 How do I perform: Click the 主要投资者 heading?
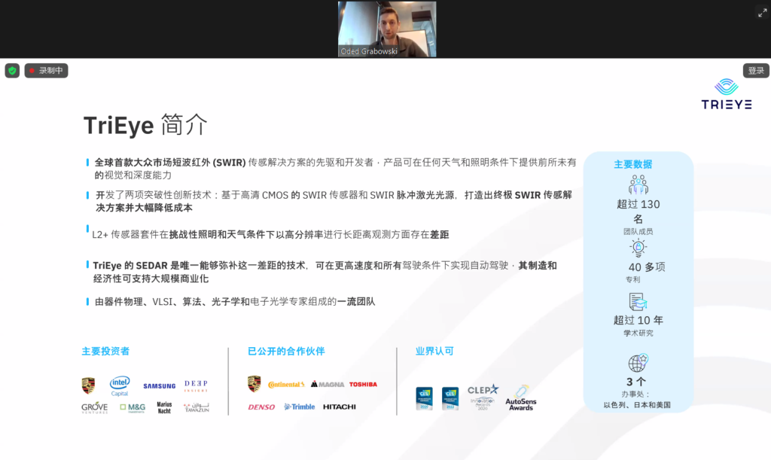(x=105, y=351)
